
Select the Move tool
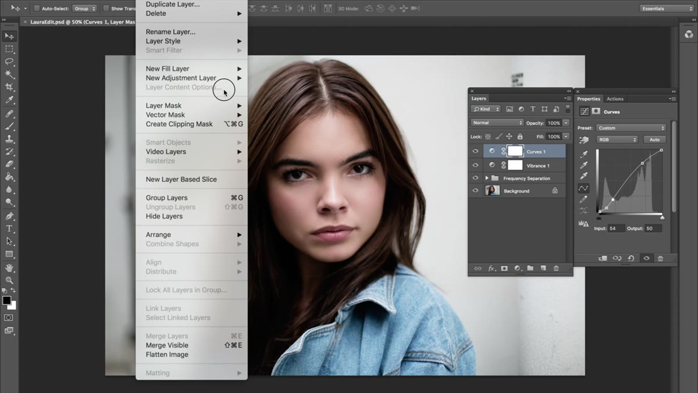[x=9, y=36]
